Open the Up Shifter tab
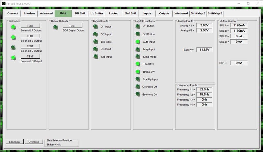The height and width of the screenshot is (152, 263). (97, 13)
